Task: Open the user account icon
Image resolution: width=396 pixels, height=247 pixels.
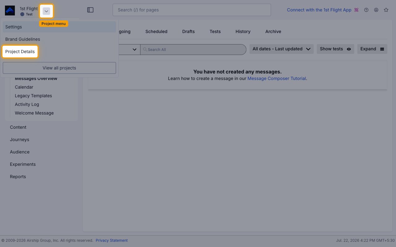Action: [x=376, y=10]
